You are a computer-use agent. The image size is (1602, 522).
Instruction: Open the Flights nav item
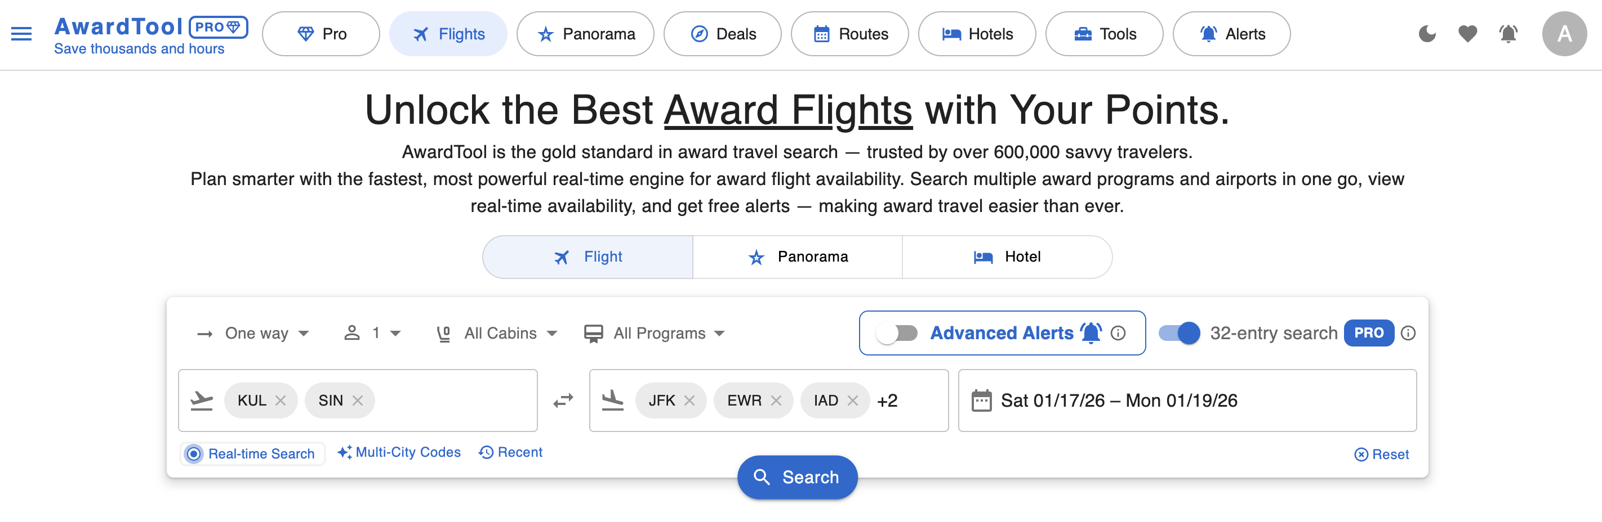[448, 34]
